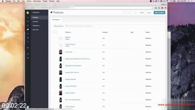Open the Apple menu
This screenshot has width=195, height=110.
[3, 1]
